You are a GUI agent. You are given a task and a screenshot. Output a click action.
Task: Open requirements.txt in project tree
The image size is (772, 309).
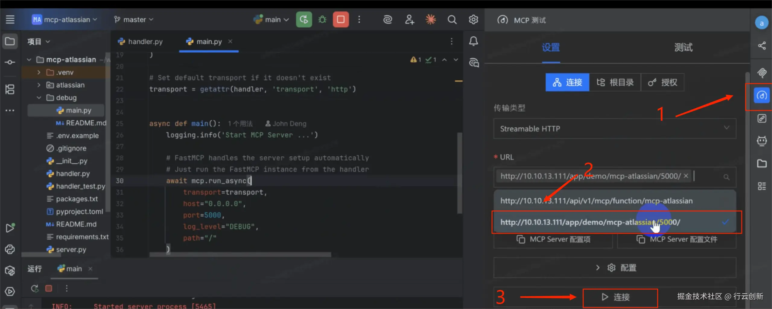pyautogui.click(x=78, y=237)
